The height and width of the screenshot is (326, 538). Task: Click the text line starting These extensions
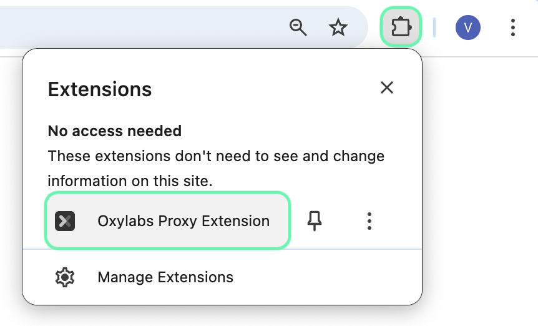(x=216, y=156)
